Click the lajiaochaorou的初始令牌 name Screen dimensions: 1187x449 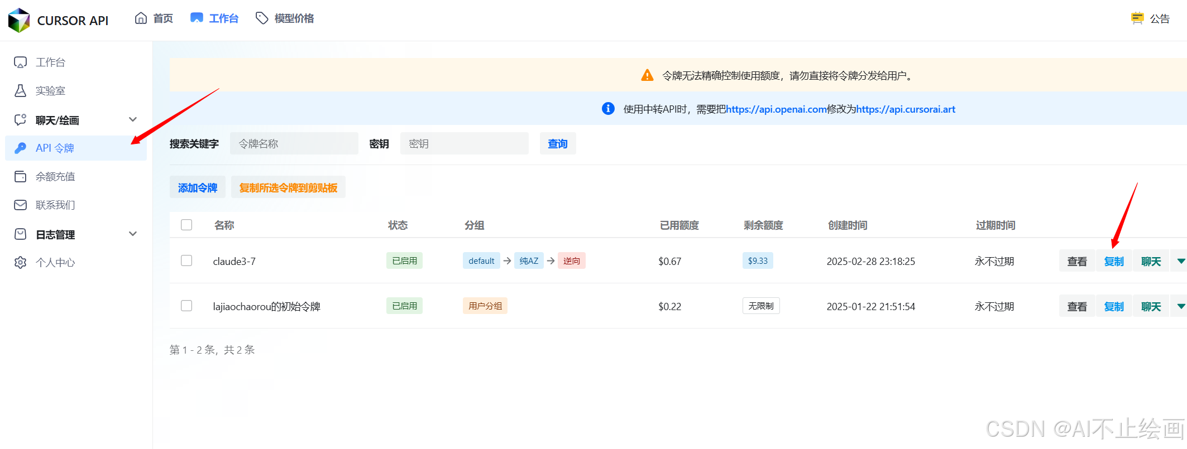267,306
